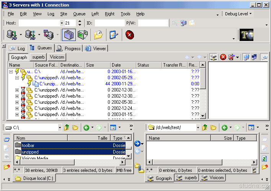Click the P/W password input field
Image resolution: width=271 pixels, height=191 pixels.
[153, 23]
